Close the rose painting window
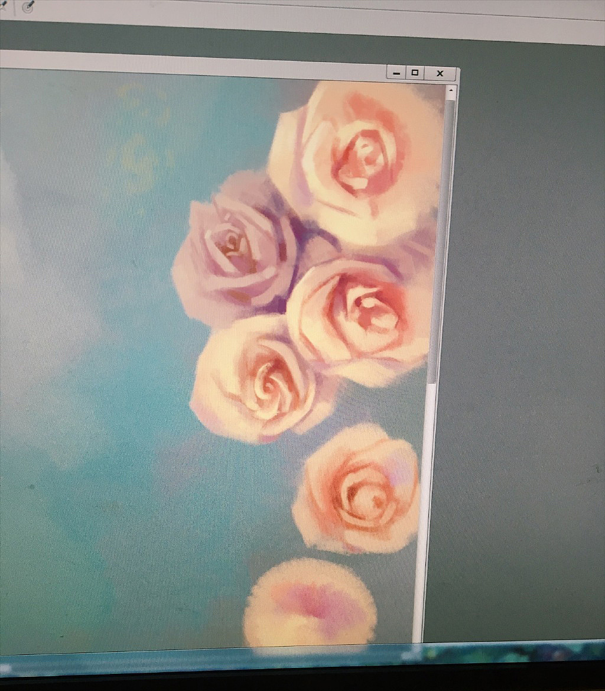 click(x=440, y=74)
